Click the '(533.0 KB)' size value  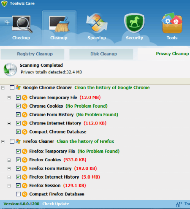tap(75, 160)
